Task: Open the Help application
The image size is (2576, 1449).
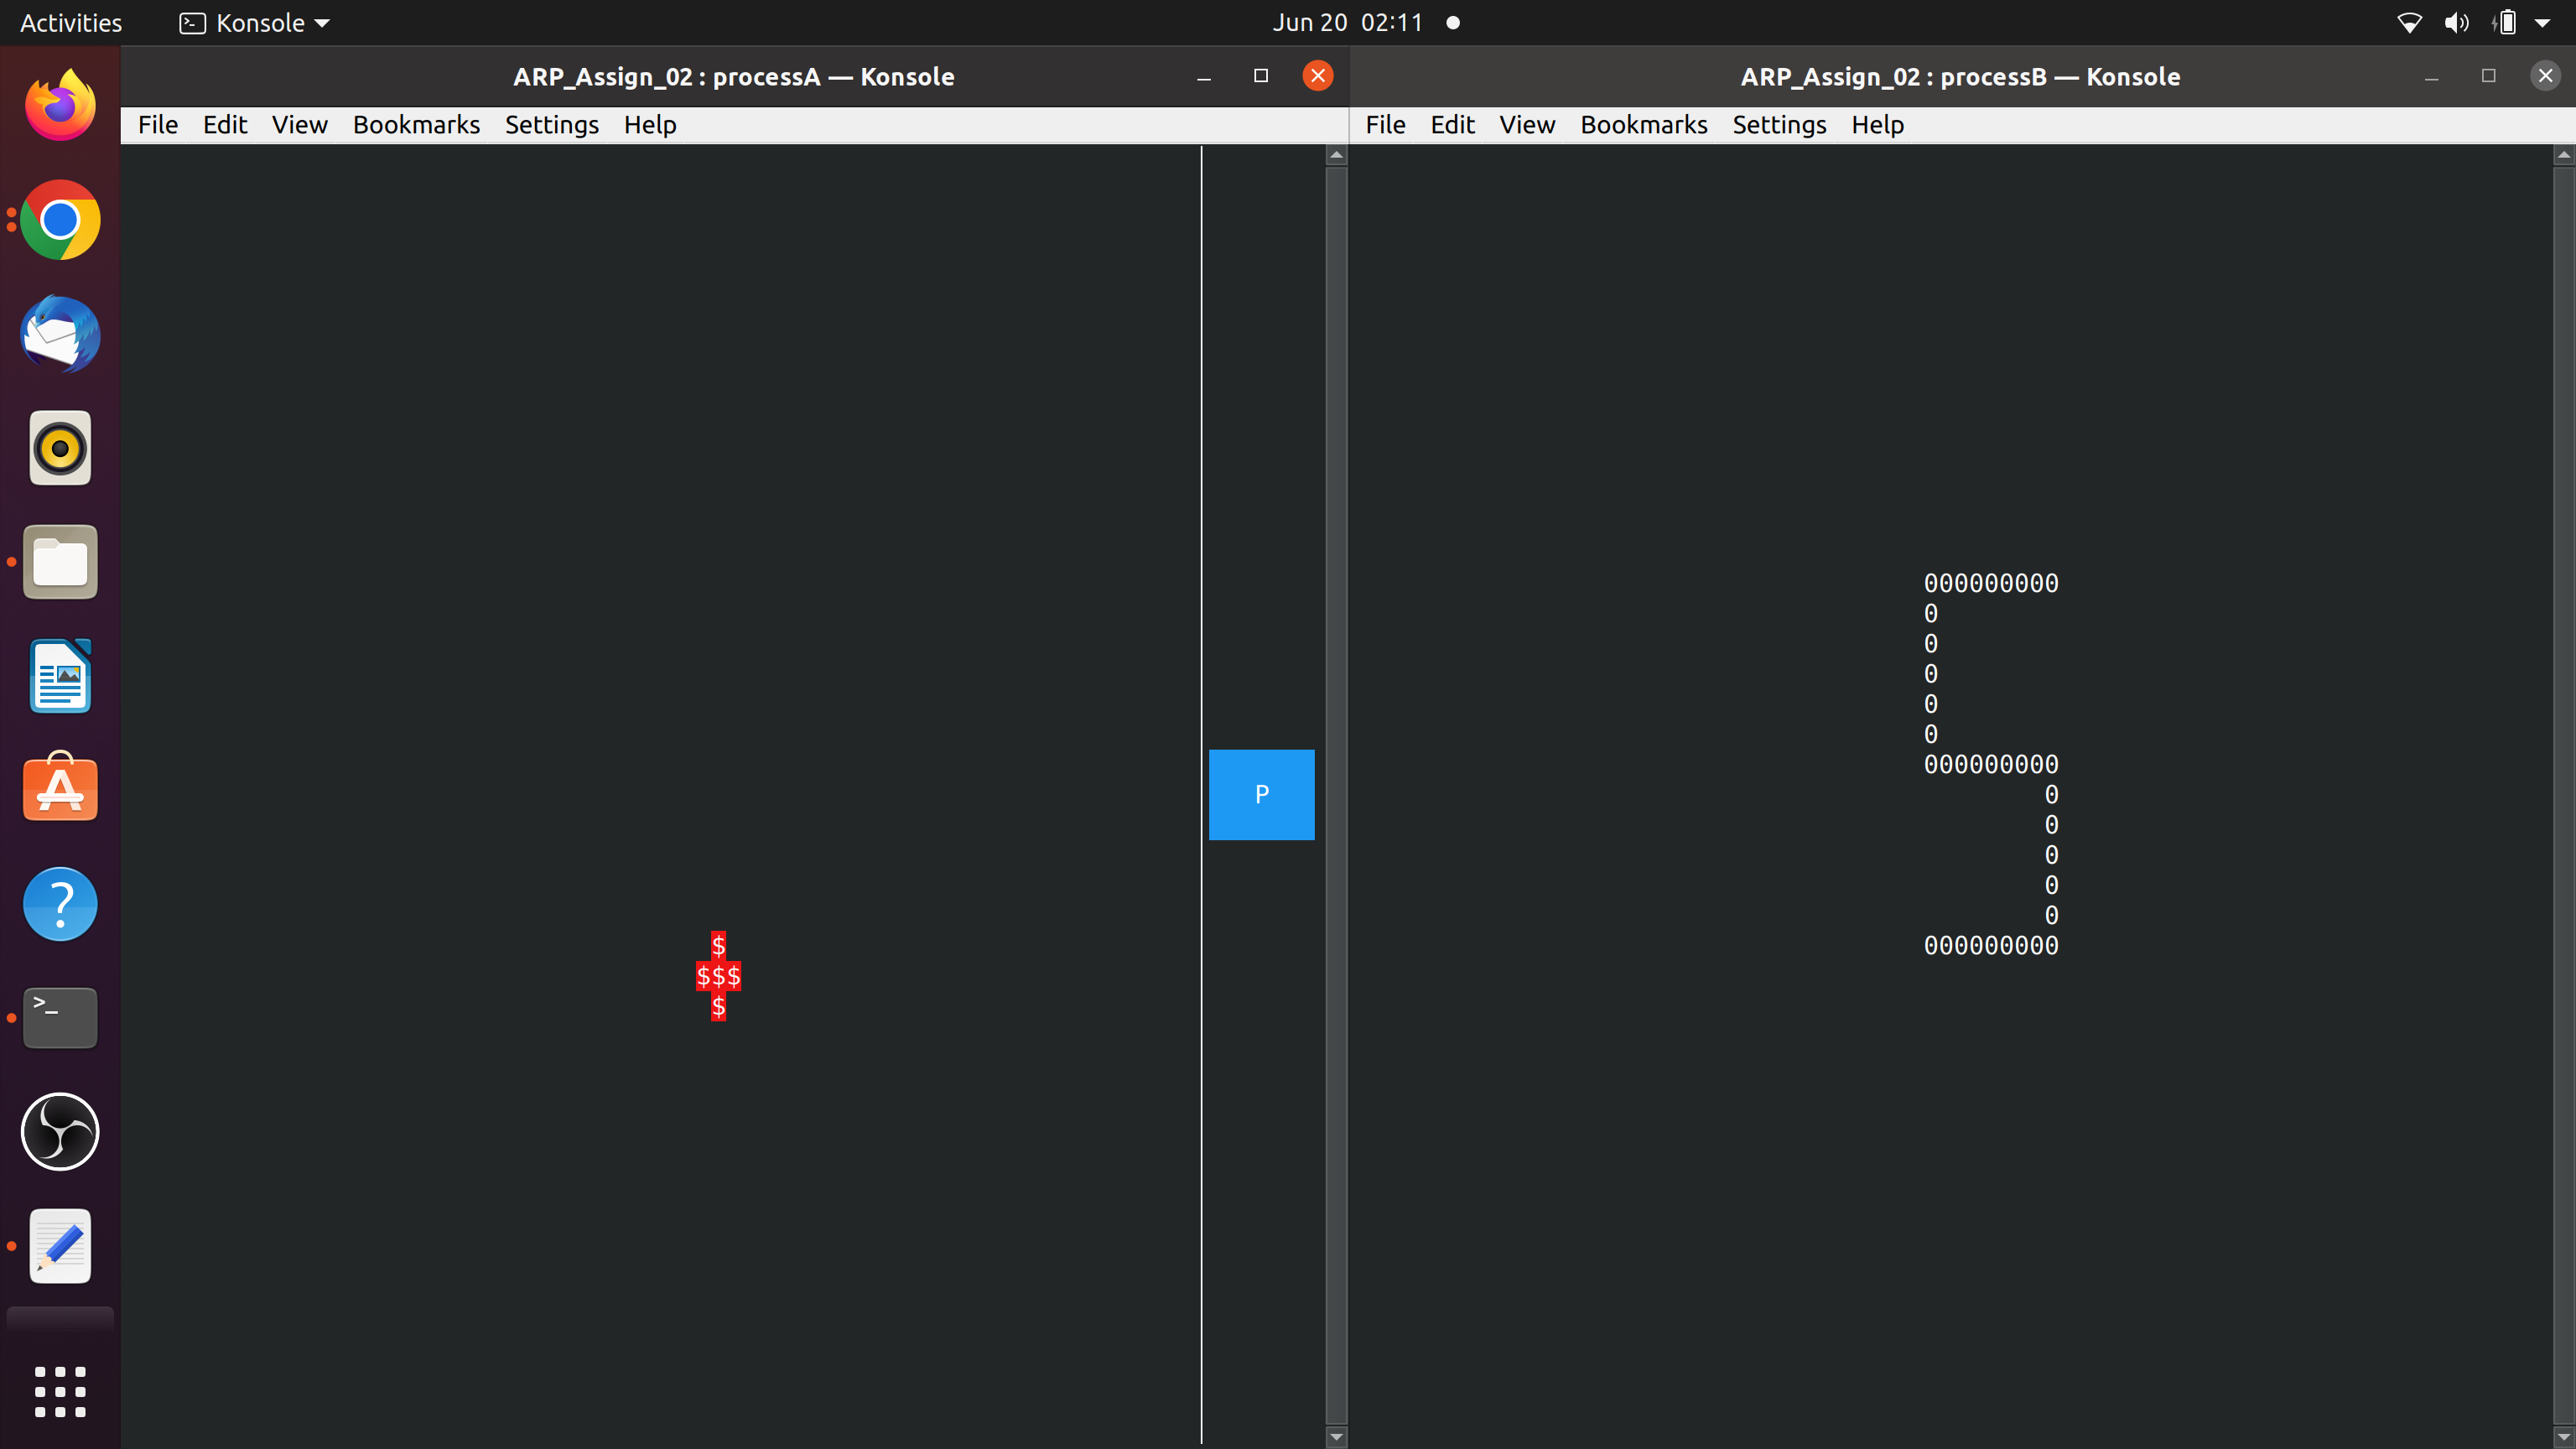Action: [59, 903]
